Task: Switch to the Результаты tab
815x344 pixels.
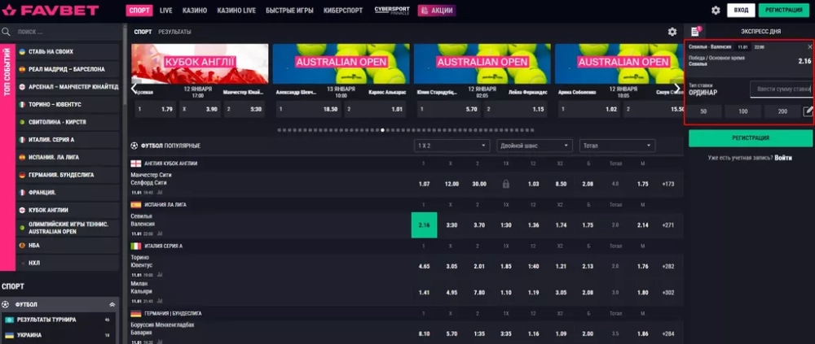Action: coord(174,32)
